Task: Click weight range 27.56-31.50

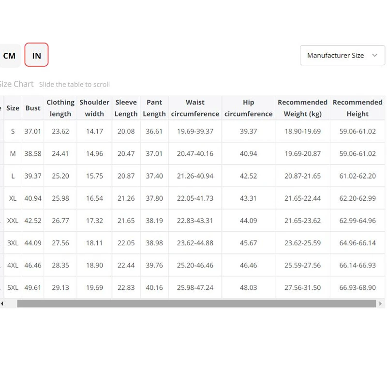Action: point(303,288)
